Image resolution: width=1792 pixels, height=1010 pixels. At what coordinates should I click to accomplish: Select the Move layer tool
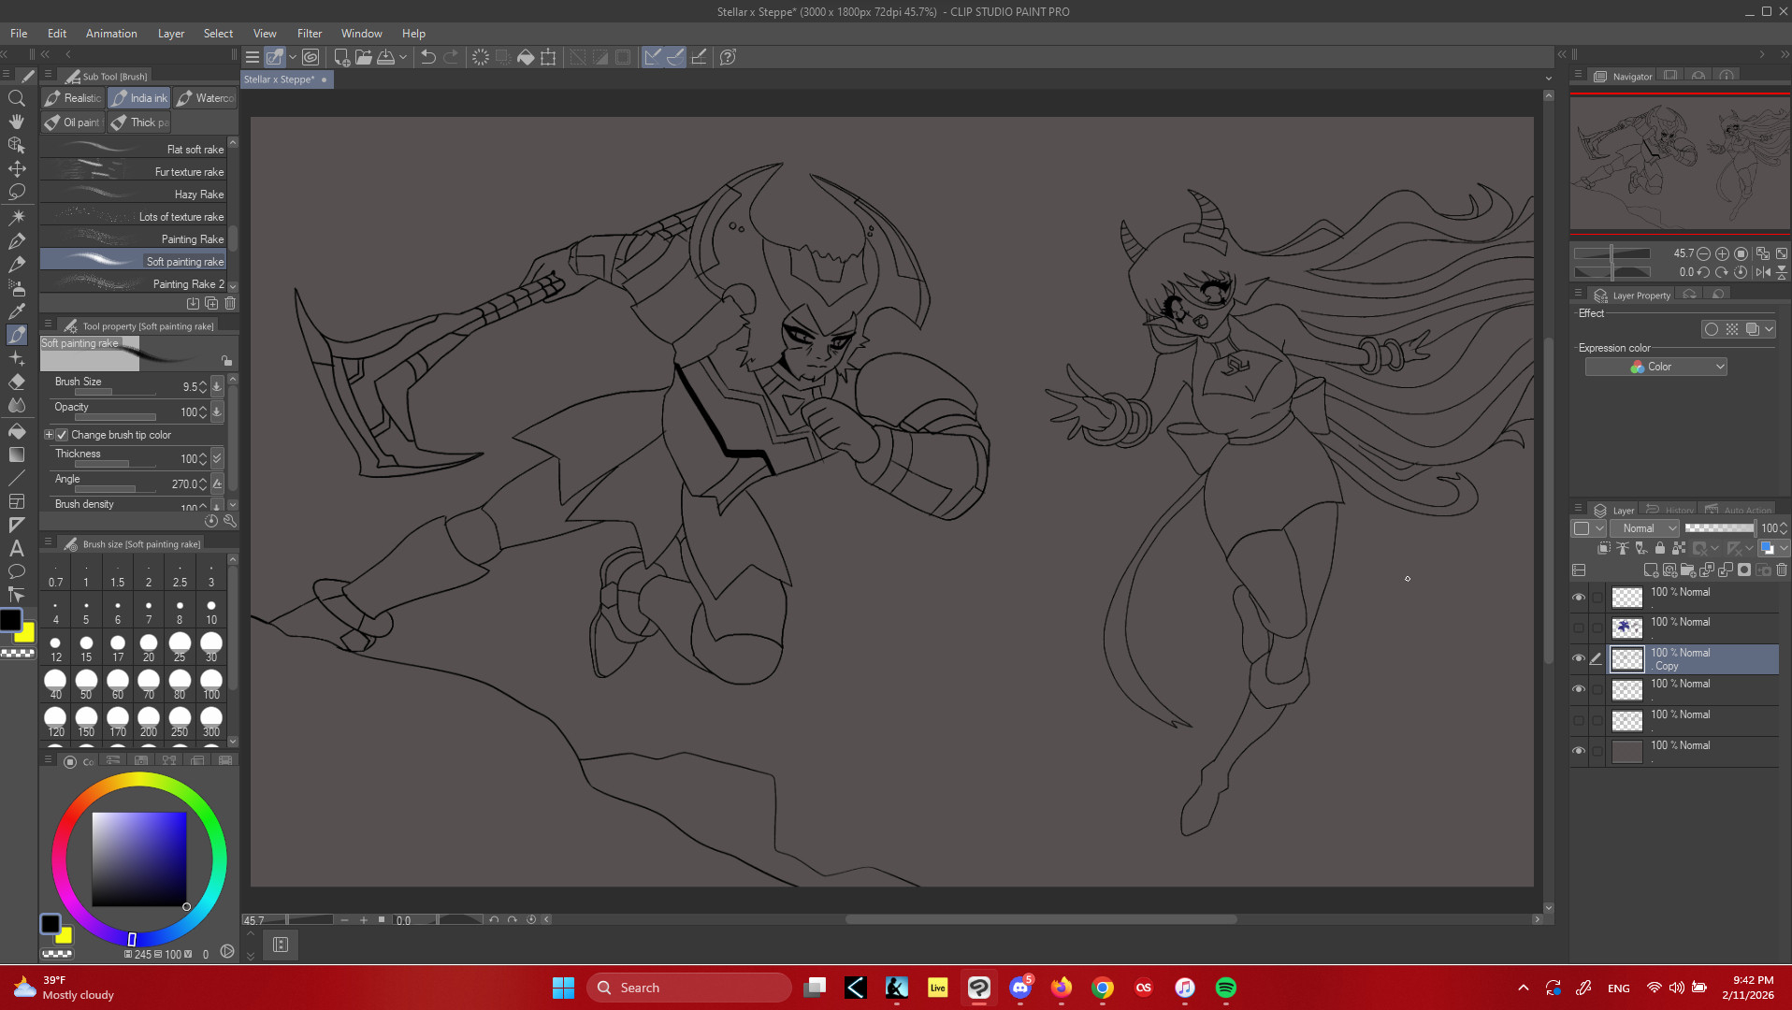(x=17, y=169)
